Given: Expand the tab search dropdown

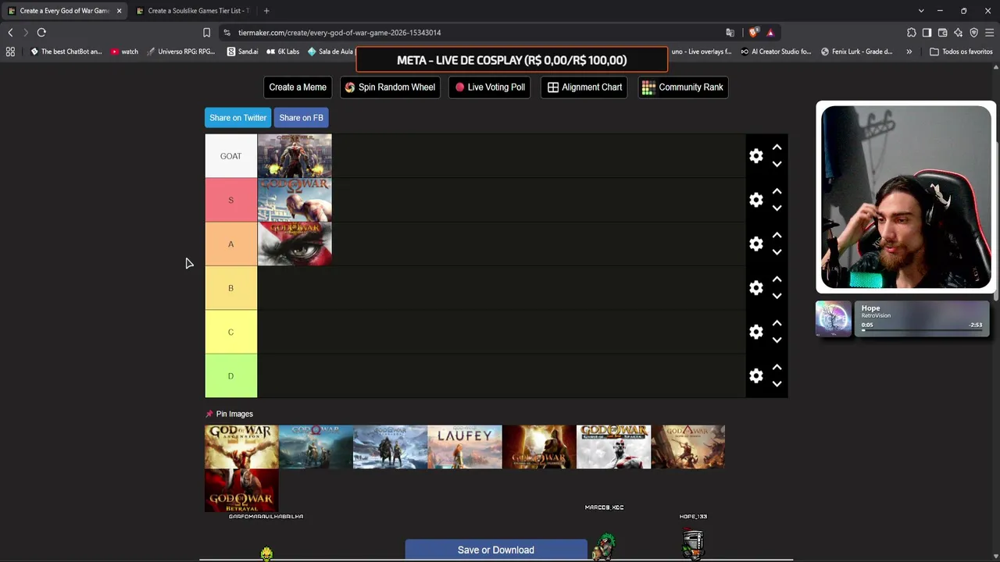Looking at the screenshot, I should (921, 11).
